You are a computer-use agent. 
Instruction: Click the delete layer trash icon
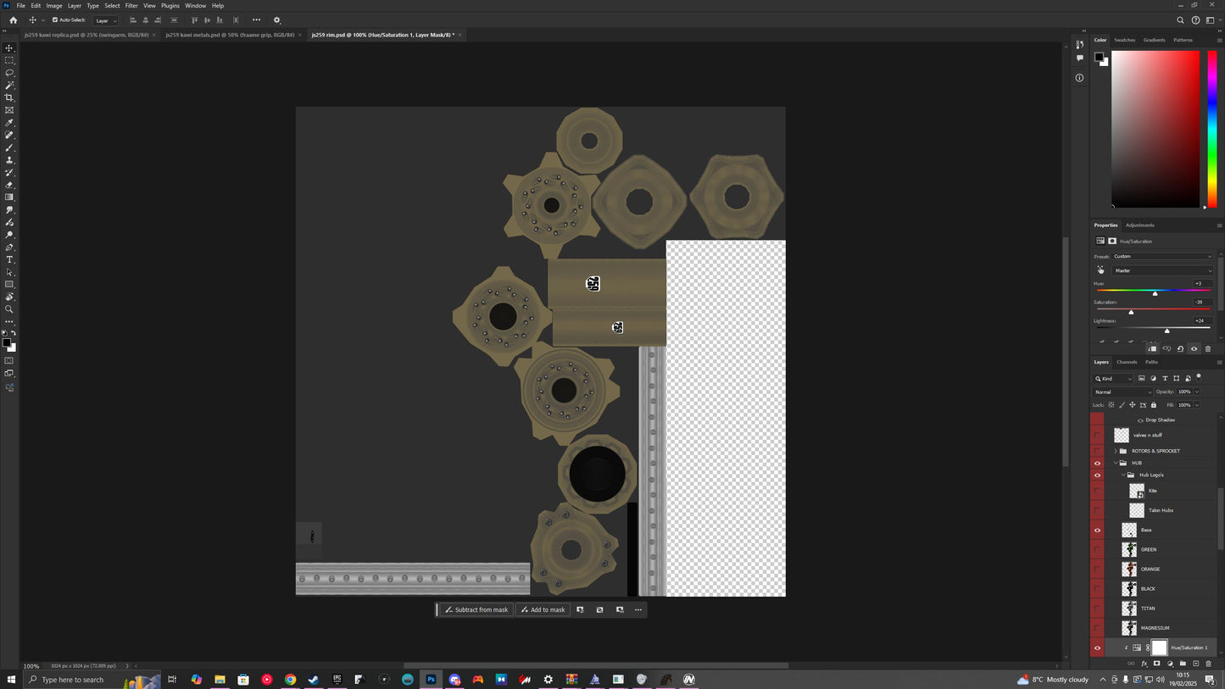[x=1208, y=664]
